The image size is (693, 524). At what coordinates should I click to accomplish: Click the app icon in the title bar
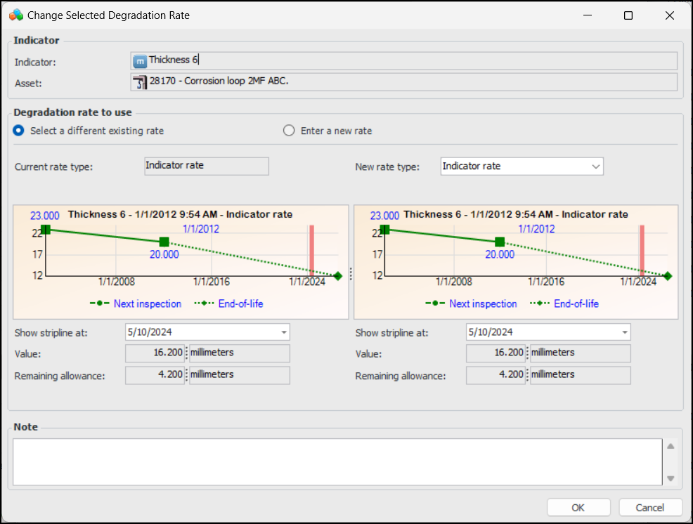15,15
